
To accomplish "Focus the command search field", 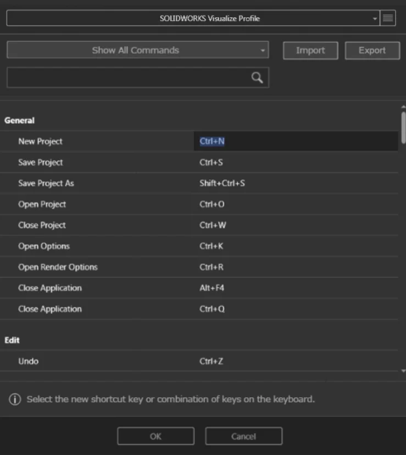I will [126, 78].
